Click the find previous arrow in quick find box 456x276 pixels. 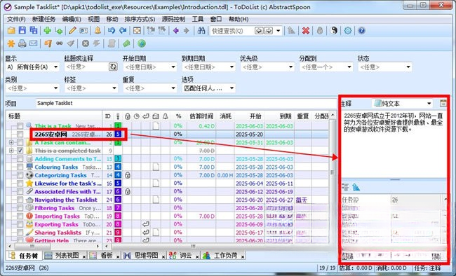click(x=259, y=31)
